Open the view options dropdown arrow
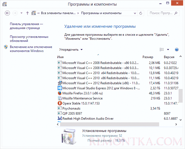This screenshot has height=149, width=185. pyautogui.click(x=168, y=50)
